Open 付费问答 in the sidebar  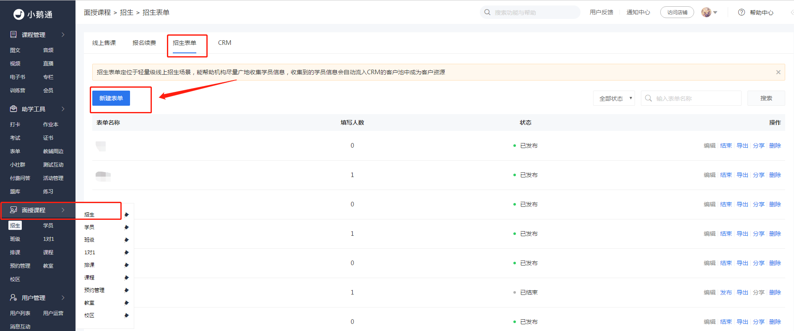click(20, 178)
